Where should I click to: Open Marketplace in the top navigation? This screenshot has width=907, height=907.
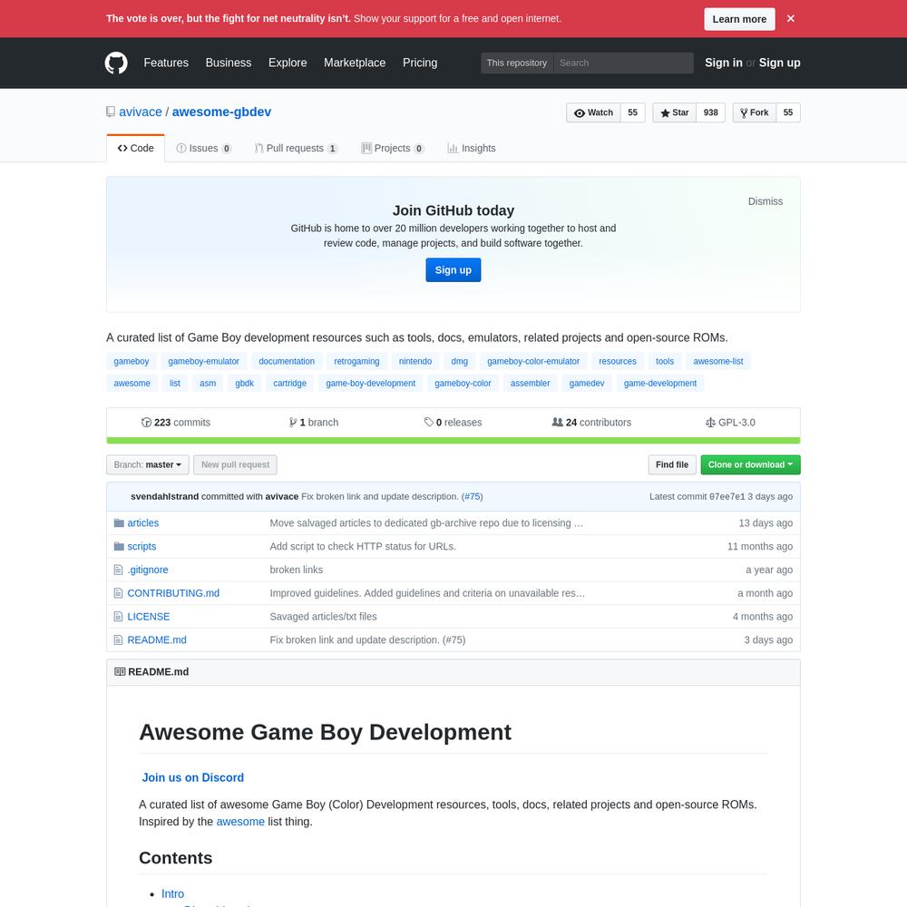tap(355, 63)
